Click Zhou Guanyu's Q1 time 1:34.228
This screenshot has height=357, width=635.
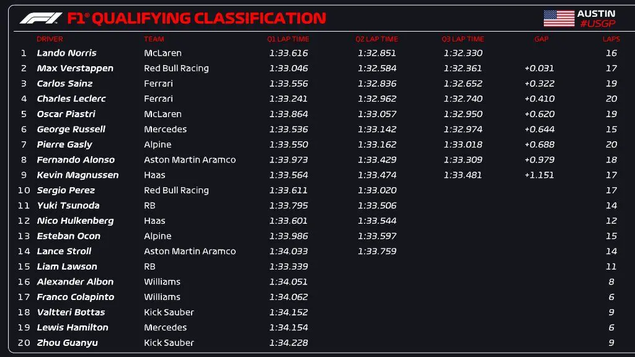(288, 343)
